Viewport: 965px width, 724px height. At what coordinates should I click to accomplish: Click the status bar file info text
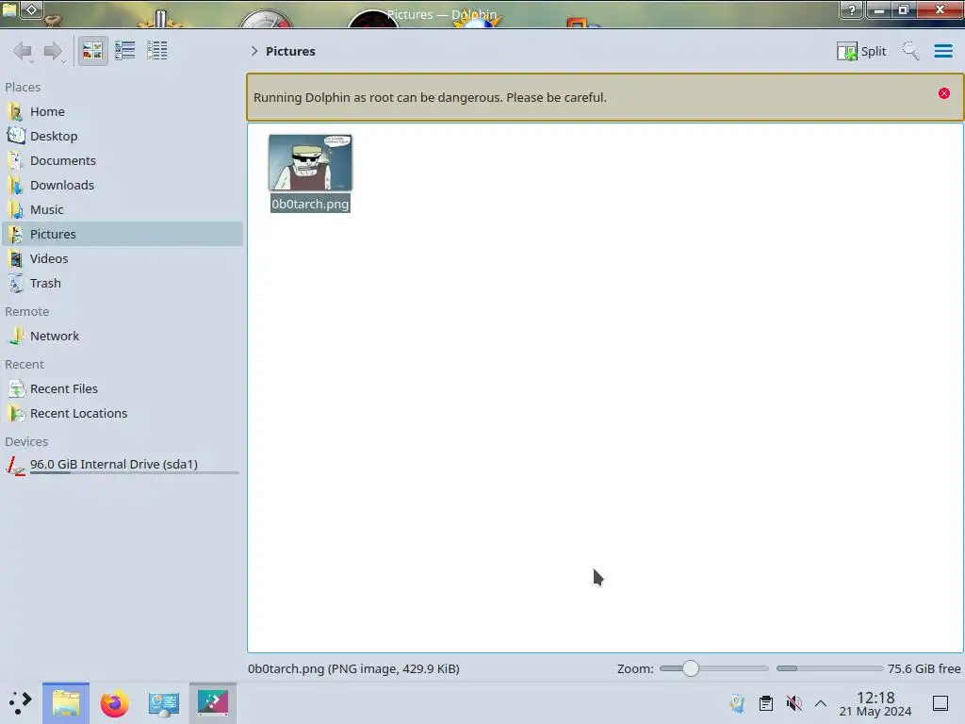[x=354, y=668]
